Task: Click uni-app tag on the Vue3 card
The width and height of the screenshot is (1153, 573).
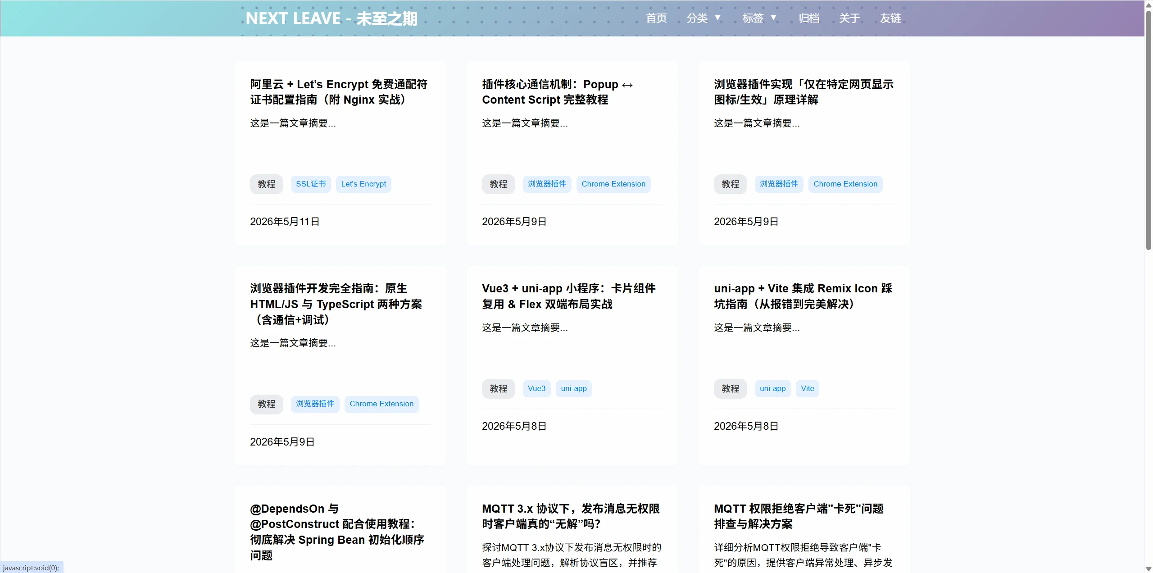Action: click(x=574, y=388)
